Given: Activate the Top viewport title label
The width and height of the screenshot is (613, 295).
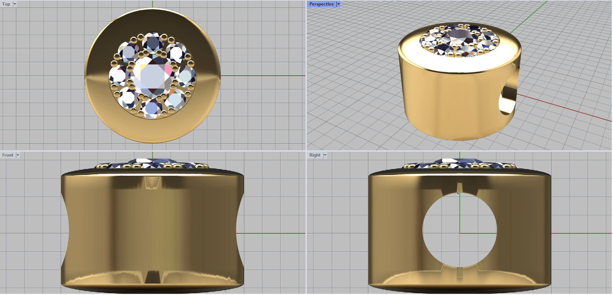Looking at the screenshot, I should [6, 4].
